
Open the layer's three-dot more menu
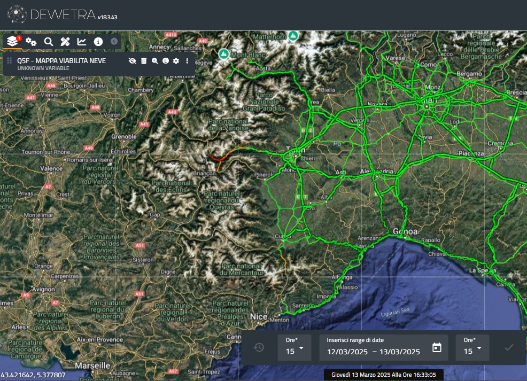click(x=187, y=61)
